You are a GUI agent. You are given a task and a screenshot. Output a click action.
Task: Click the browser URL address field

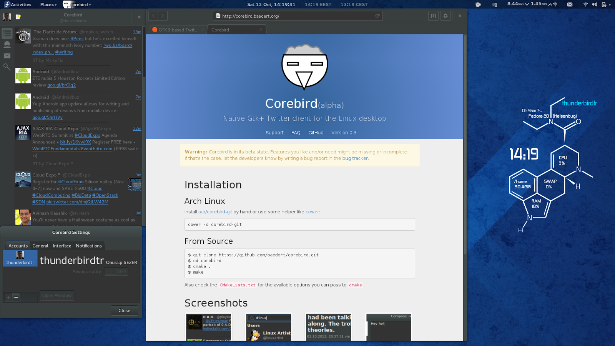point(298,16)
